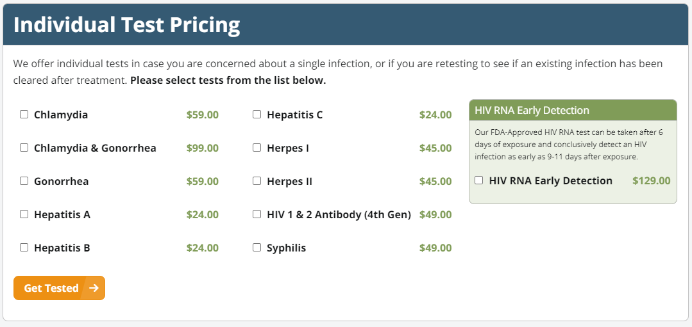Click the Hepatitis C label text
Image resolution: width=692 pixels, height=327 pixels.
pos(294,115)
